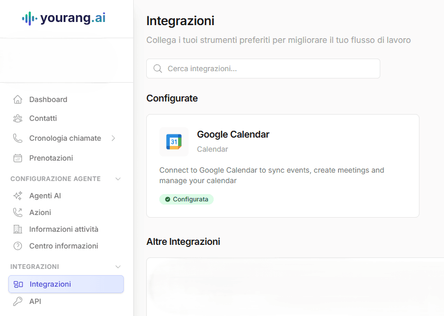Click the Configurata status badge
This screenshot has width=444, height=316.
coord(186,199)
